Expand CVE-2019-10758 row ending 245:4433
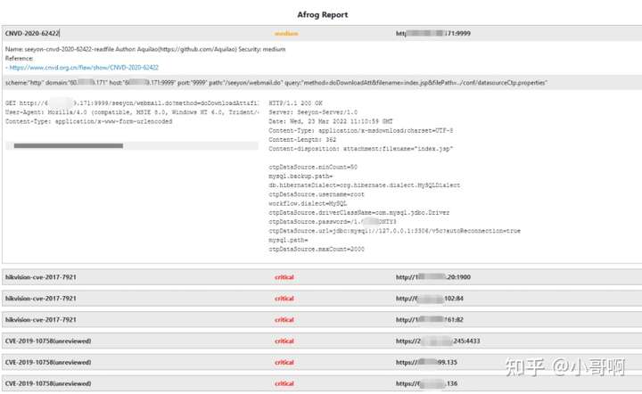This screenshot has width=642, height=394. point(322,341)
